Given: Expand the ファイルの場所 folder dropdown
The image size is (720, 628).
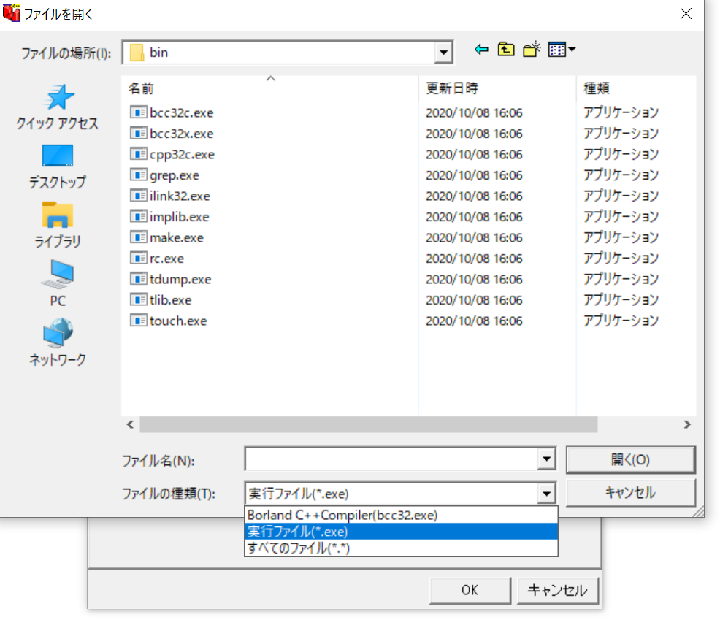Looking at the screenshot, I should click(443, 53).
